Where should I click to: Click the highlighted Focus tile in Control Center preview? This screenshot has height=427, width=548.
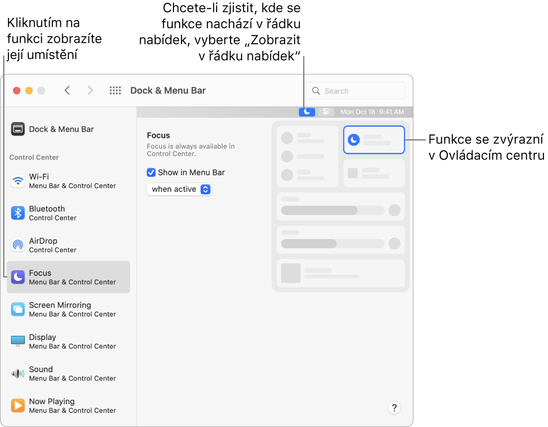coord(374,140)
